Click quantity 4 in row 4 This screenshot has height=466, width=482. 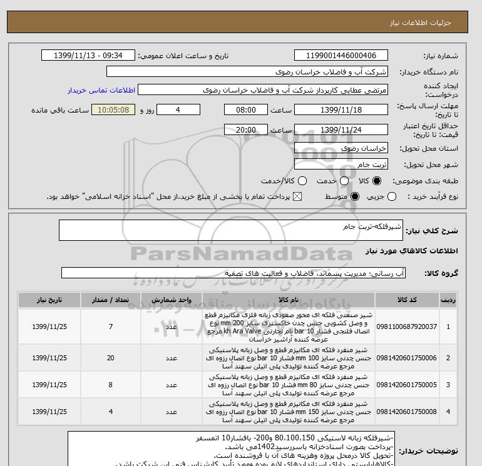point(111,412)
